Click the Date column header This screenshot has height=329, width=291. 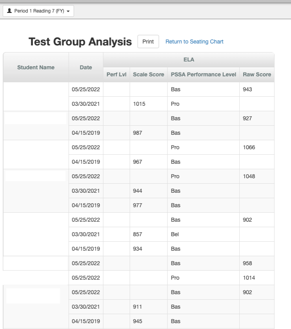pyautogui.click(x=85, y=67)
